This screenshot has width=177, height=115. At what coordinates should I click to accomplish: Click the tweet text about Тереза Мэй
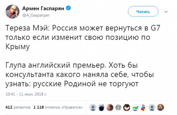tap(83, 37)
